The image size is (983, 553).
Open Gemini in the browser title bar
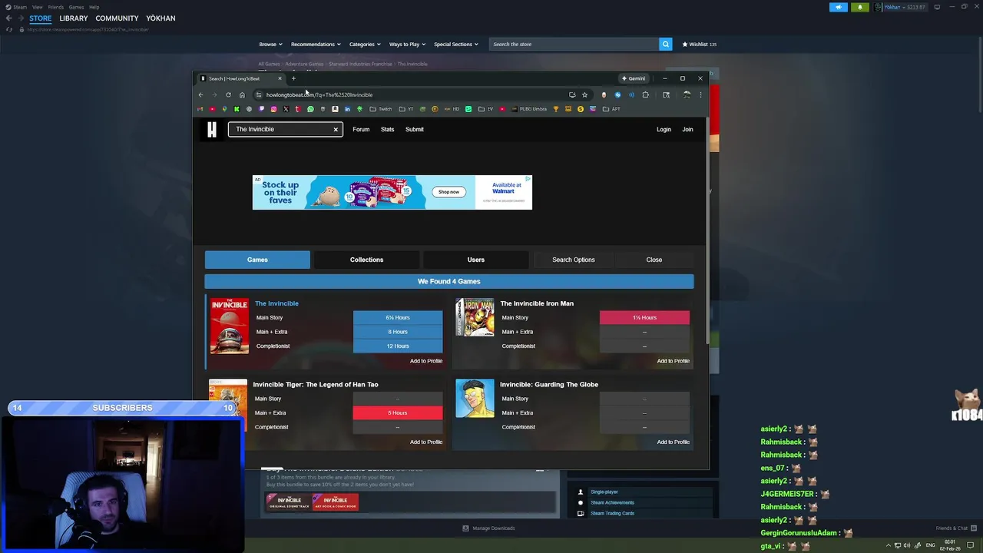(634, 78)
